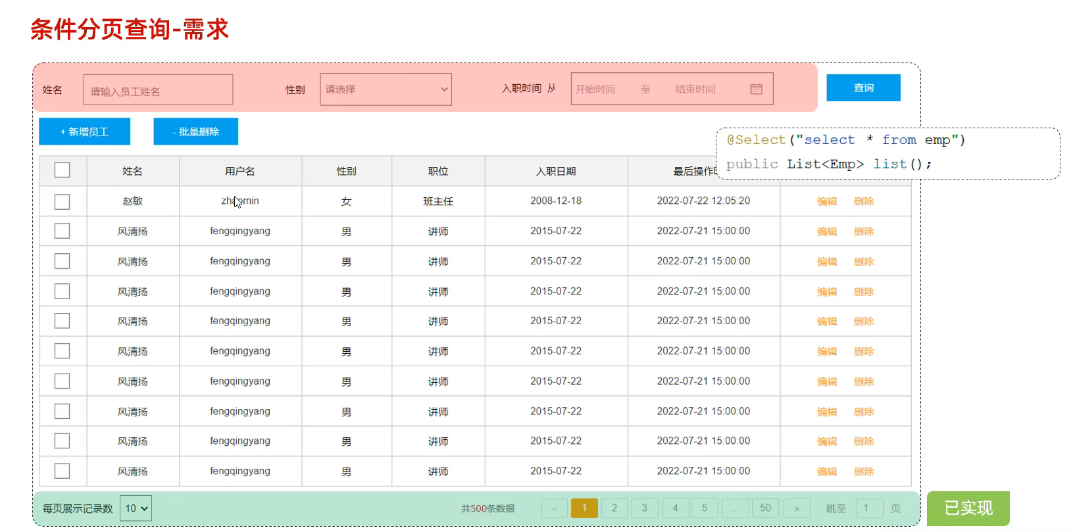Check the checkbox for the 赵敏 row
This screenshot has height=532, width=1073.
(62, 201)
